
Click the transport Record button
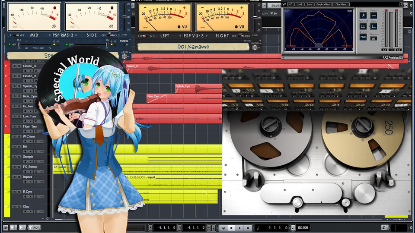click(x=248, y=228)
